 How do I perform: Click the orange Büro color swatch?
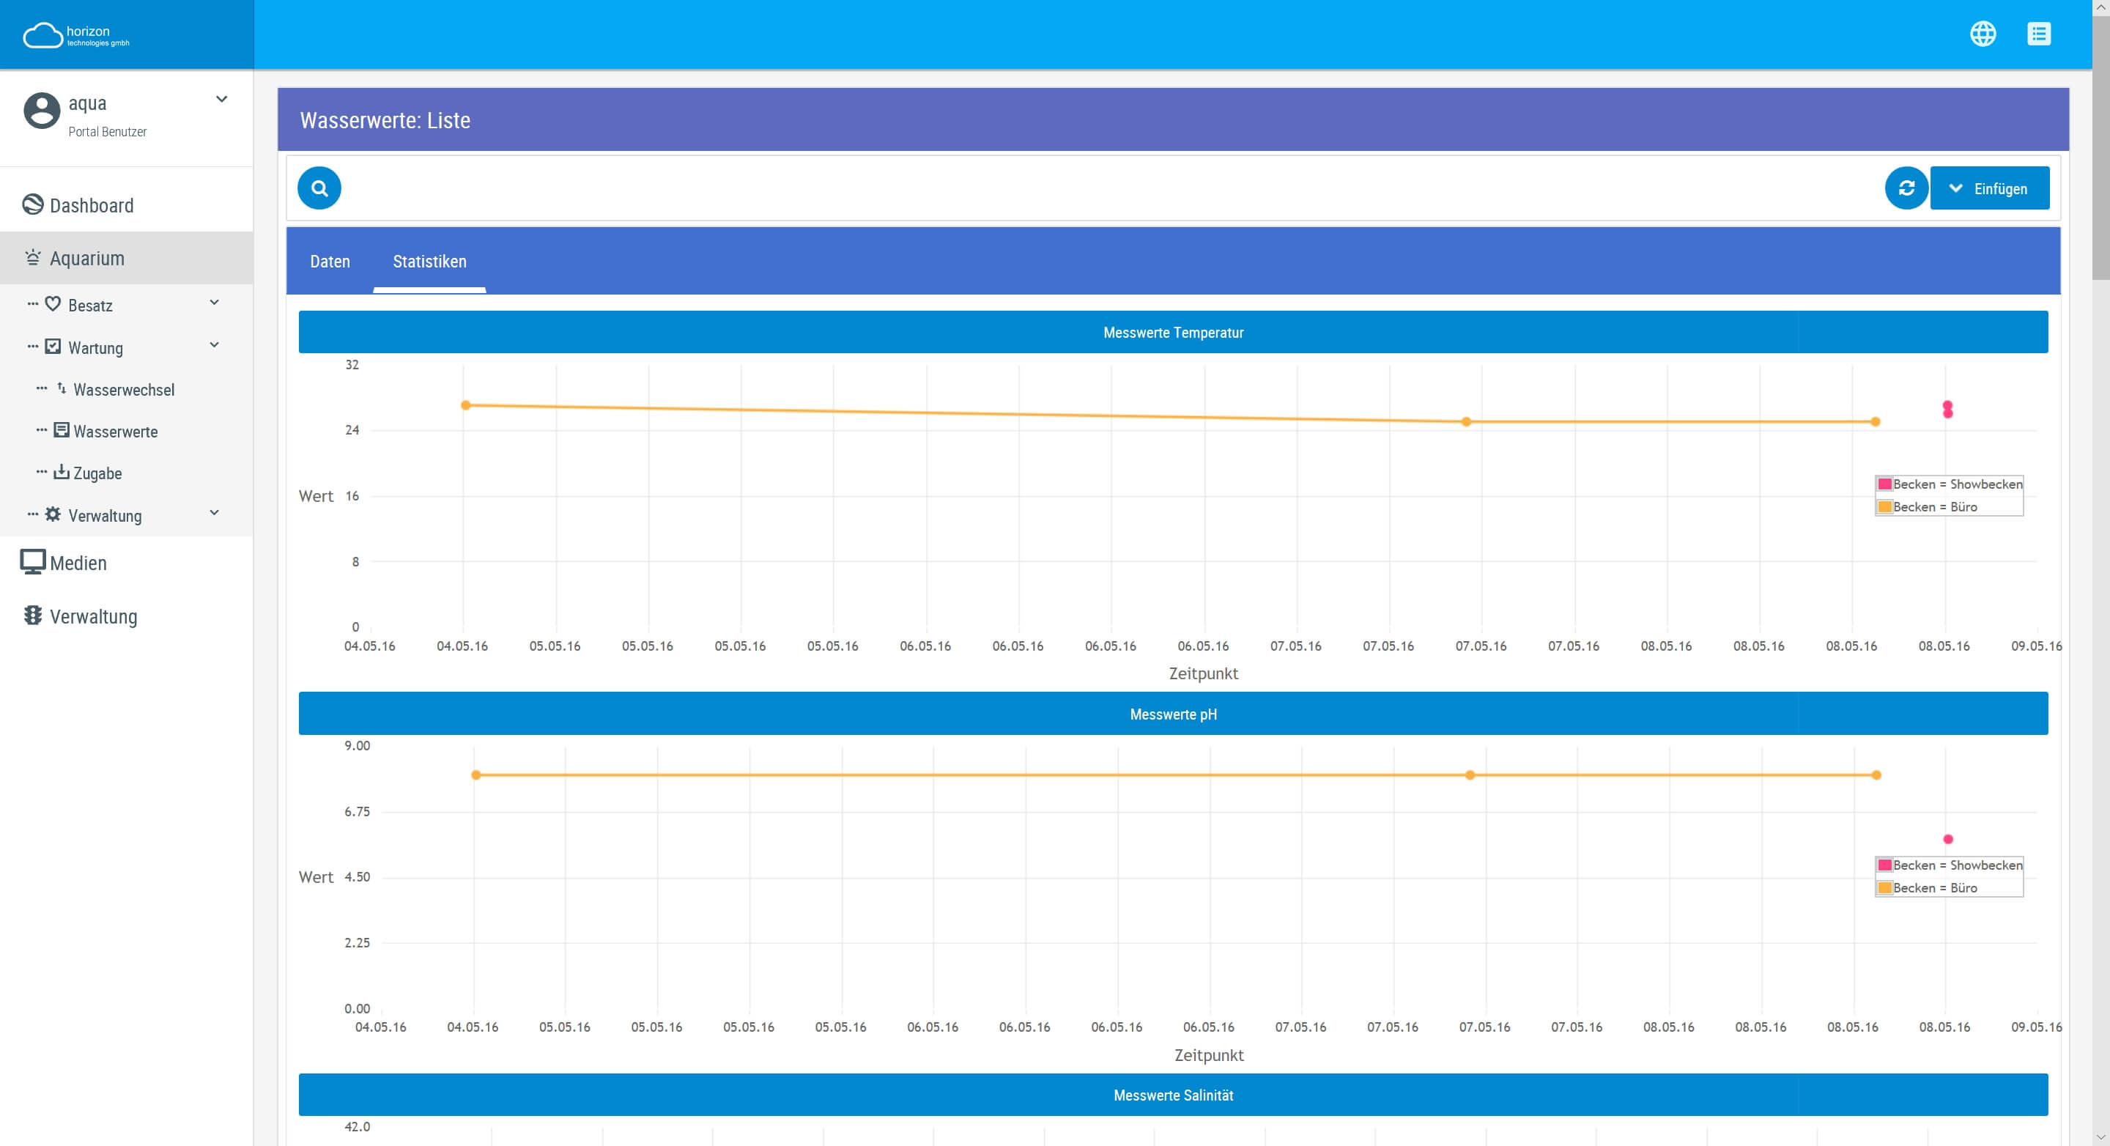coord(1887,506)
